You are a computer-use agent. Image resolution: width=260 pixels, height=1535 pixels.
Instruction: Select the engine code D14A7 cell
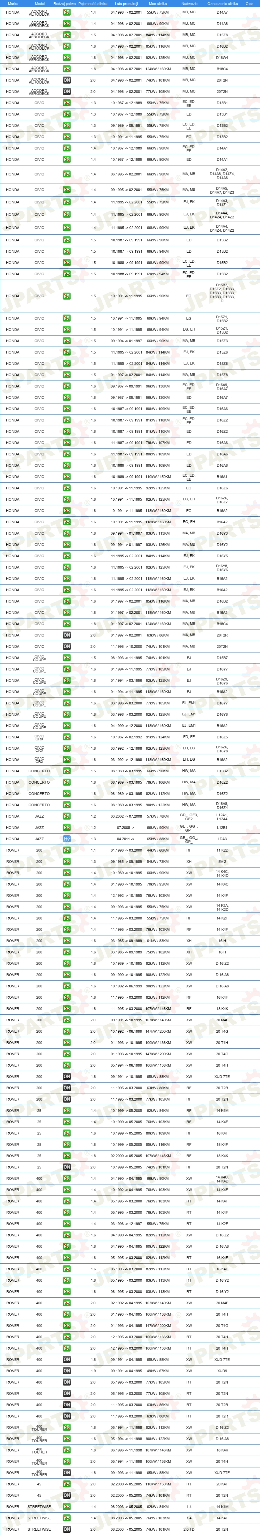[222, 13]
